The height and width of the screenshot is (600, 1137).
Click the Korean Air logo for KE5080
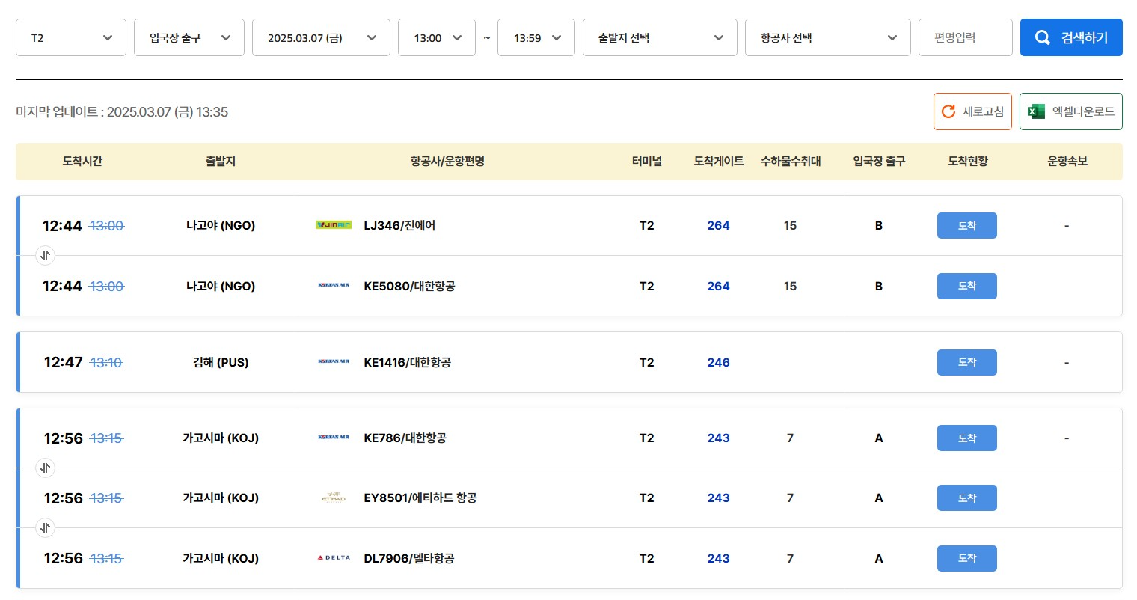coord(334,286)
